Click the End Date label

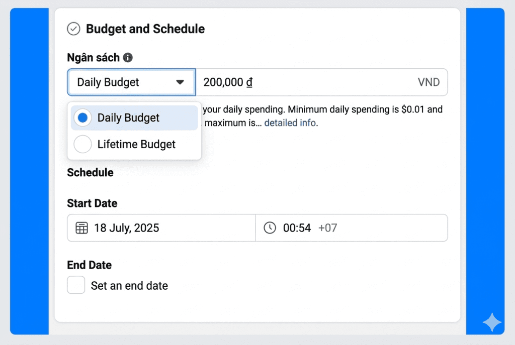pos(90,265)
